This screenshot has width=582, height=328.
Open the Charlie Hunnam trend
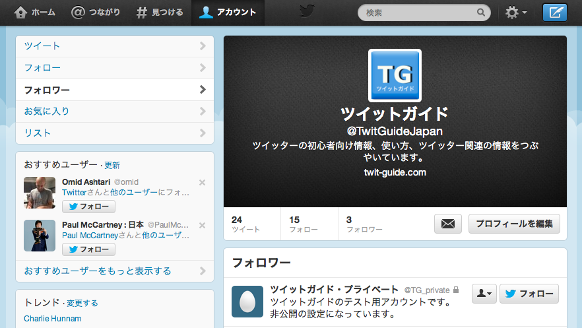pyautogui.click(x=53, y=319)
